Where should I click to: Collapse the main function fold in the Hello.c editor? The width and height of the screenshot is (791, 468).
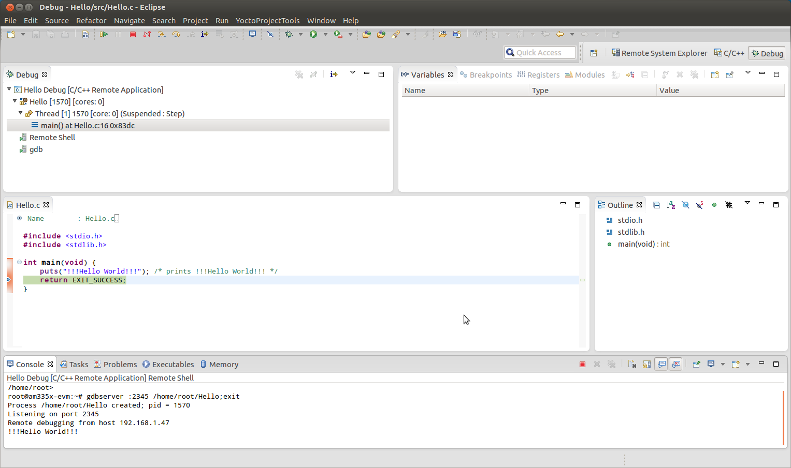pyautogui.click(x=19, y=262)
